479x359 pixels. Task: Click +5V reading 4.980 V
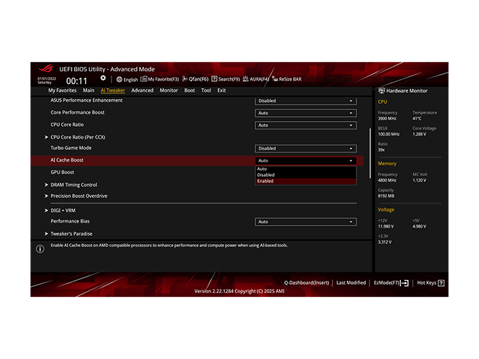click(x=419, y=226)
